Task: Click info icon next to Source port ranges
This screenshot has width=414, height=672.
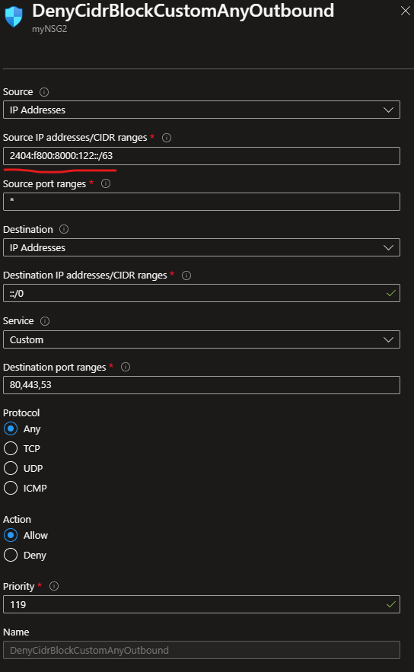Action: click(106, 183)
